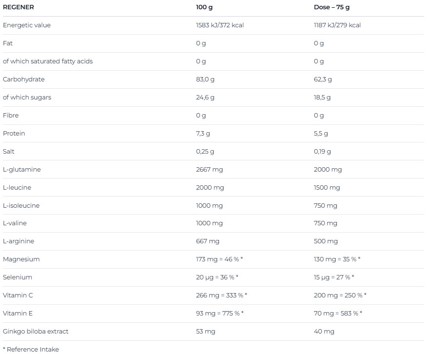This screenshot has height=354, width=428.
Task: Click the 1583 kJ/372 kcal value
Action: pos(219,25)
